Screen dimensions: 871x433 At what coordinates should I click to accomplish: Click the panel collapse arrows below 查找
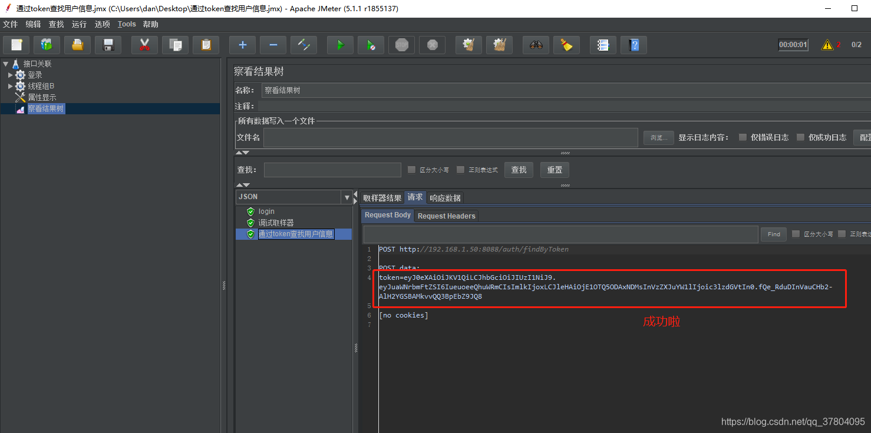pos(243,185)
